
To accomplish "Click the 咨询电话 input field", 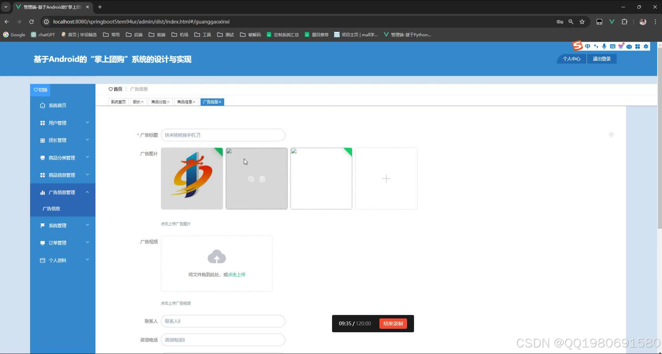I will (x=223, y=340).
